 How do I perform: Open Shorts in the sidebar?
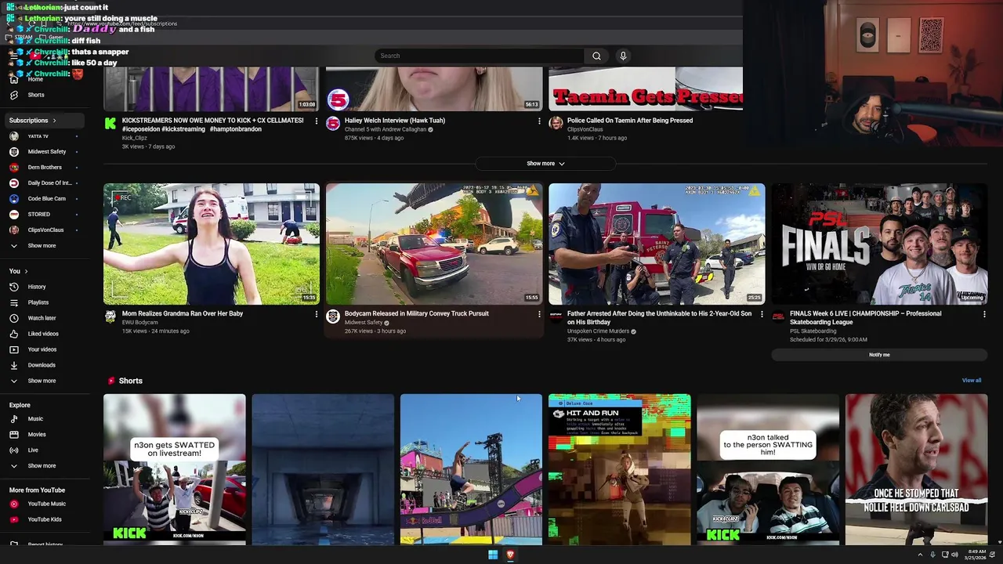pos(36,95)
